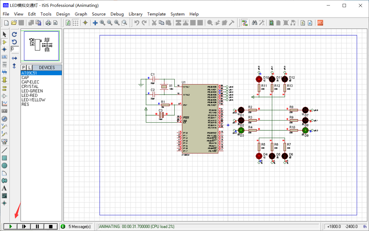Click the rotation angle input field
Screen dimensions: 369x231
15,49
